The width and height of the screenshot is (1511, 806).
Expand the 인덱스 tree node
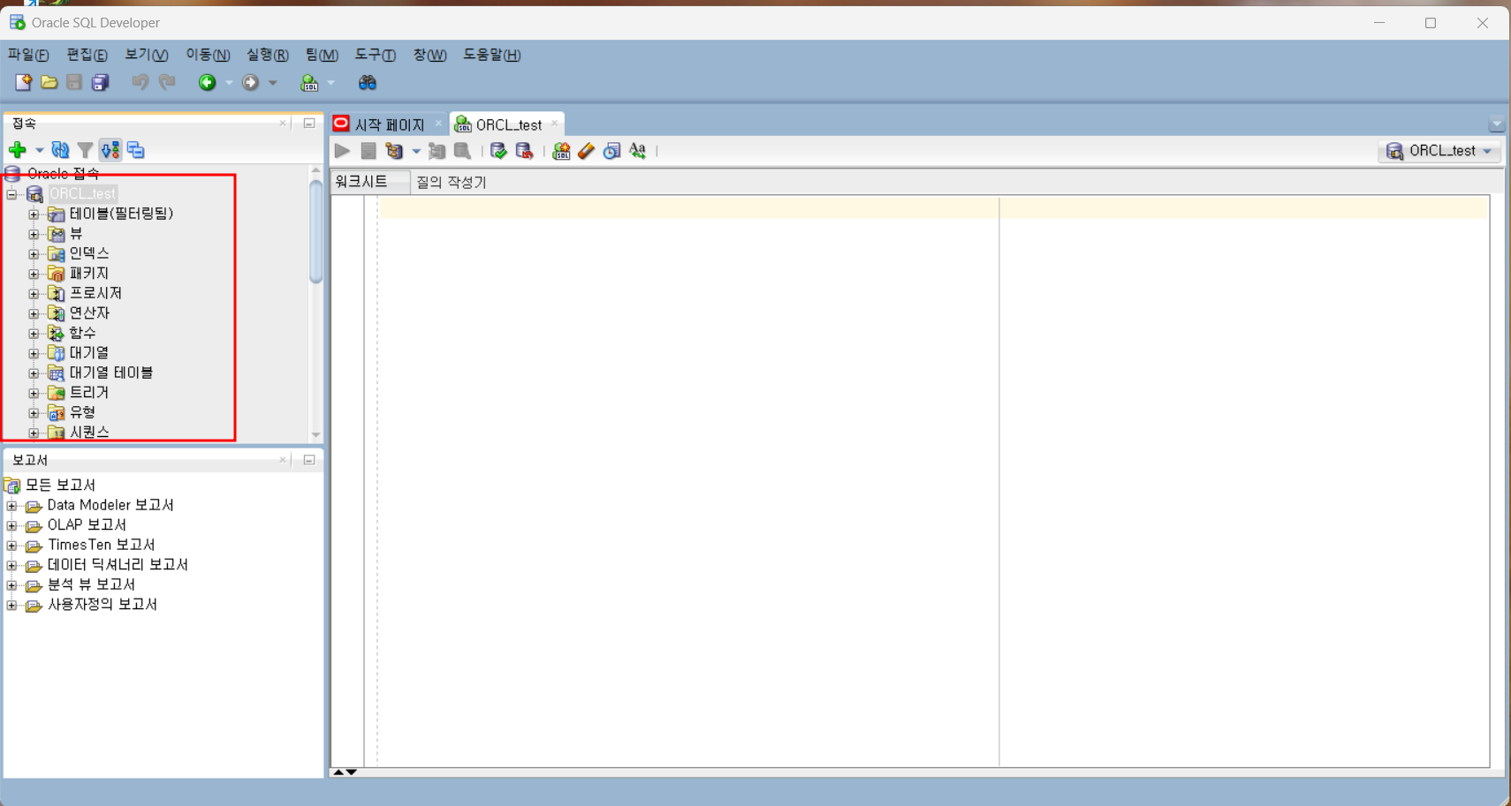34,253
